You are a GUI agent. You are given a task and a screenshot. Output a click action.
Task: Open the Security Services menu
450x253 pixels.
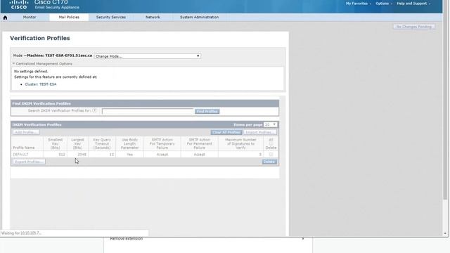[x=111, y=17]
